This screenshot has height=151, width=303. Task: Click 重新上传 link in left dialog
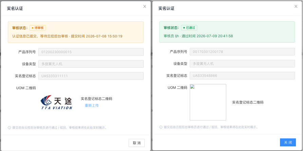point(92,106)
